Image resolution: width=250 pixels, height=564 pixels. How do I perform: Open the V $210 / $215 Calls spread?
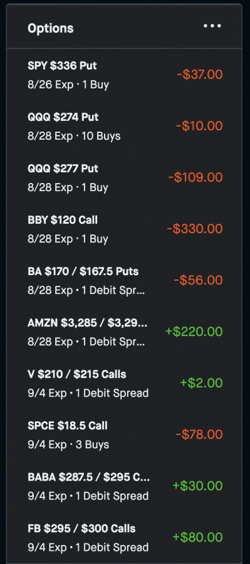[x=124, y=384]
